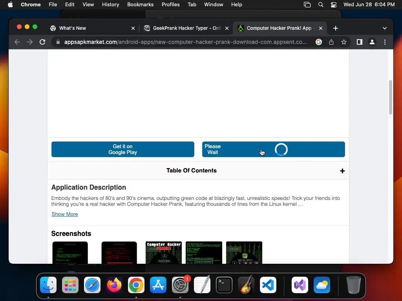Click the lock icon in address bar
This screenshot has height=301, width=402.
(58, 42)
